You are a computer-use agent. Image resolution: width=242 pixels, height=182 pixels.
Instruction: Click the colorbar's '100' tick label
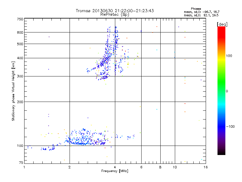(229, 56)
